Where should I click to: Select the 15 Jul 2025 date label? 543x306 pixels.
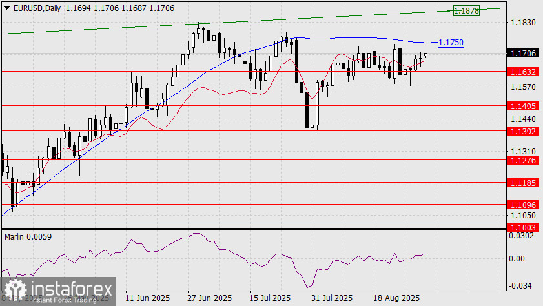pos(270,298)
